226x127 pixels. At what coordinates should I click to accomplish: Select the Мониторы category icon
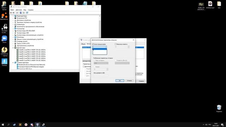pos(15,37)
